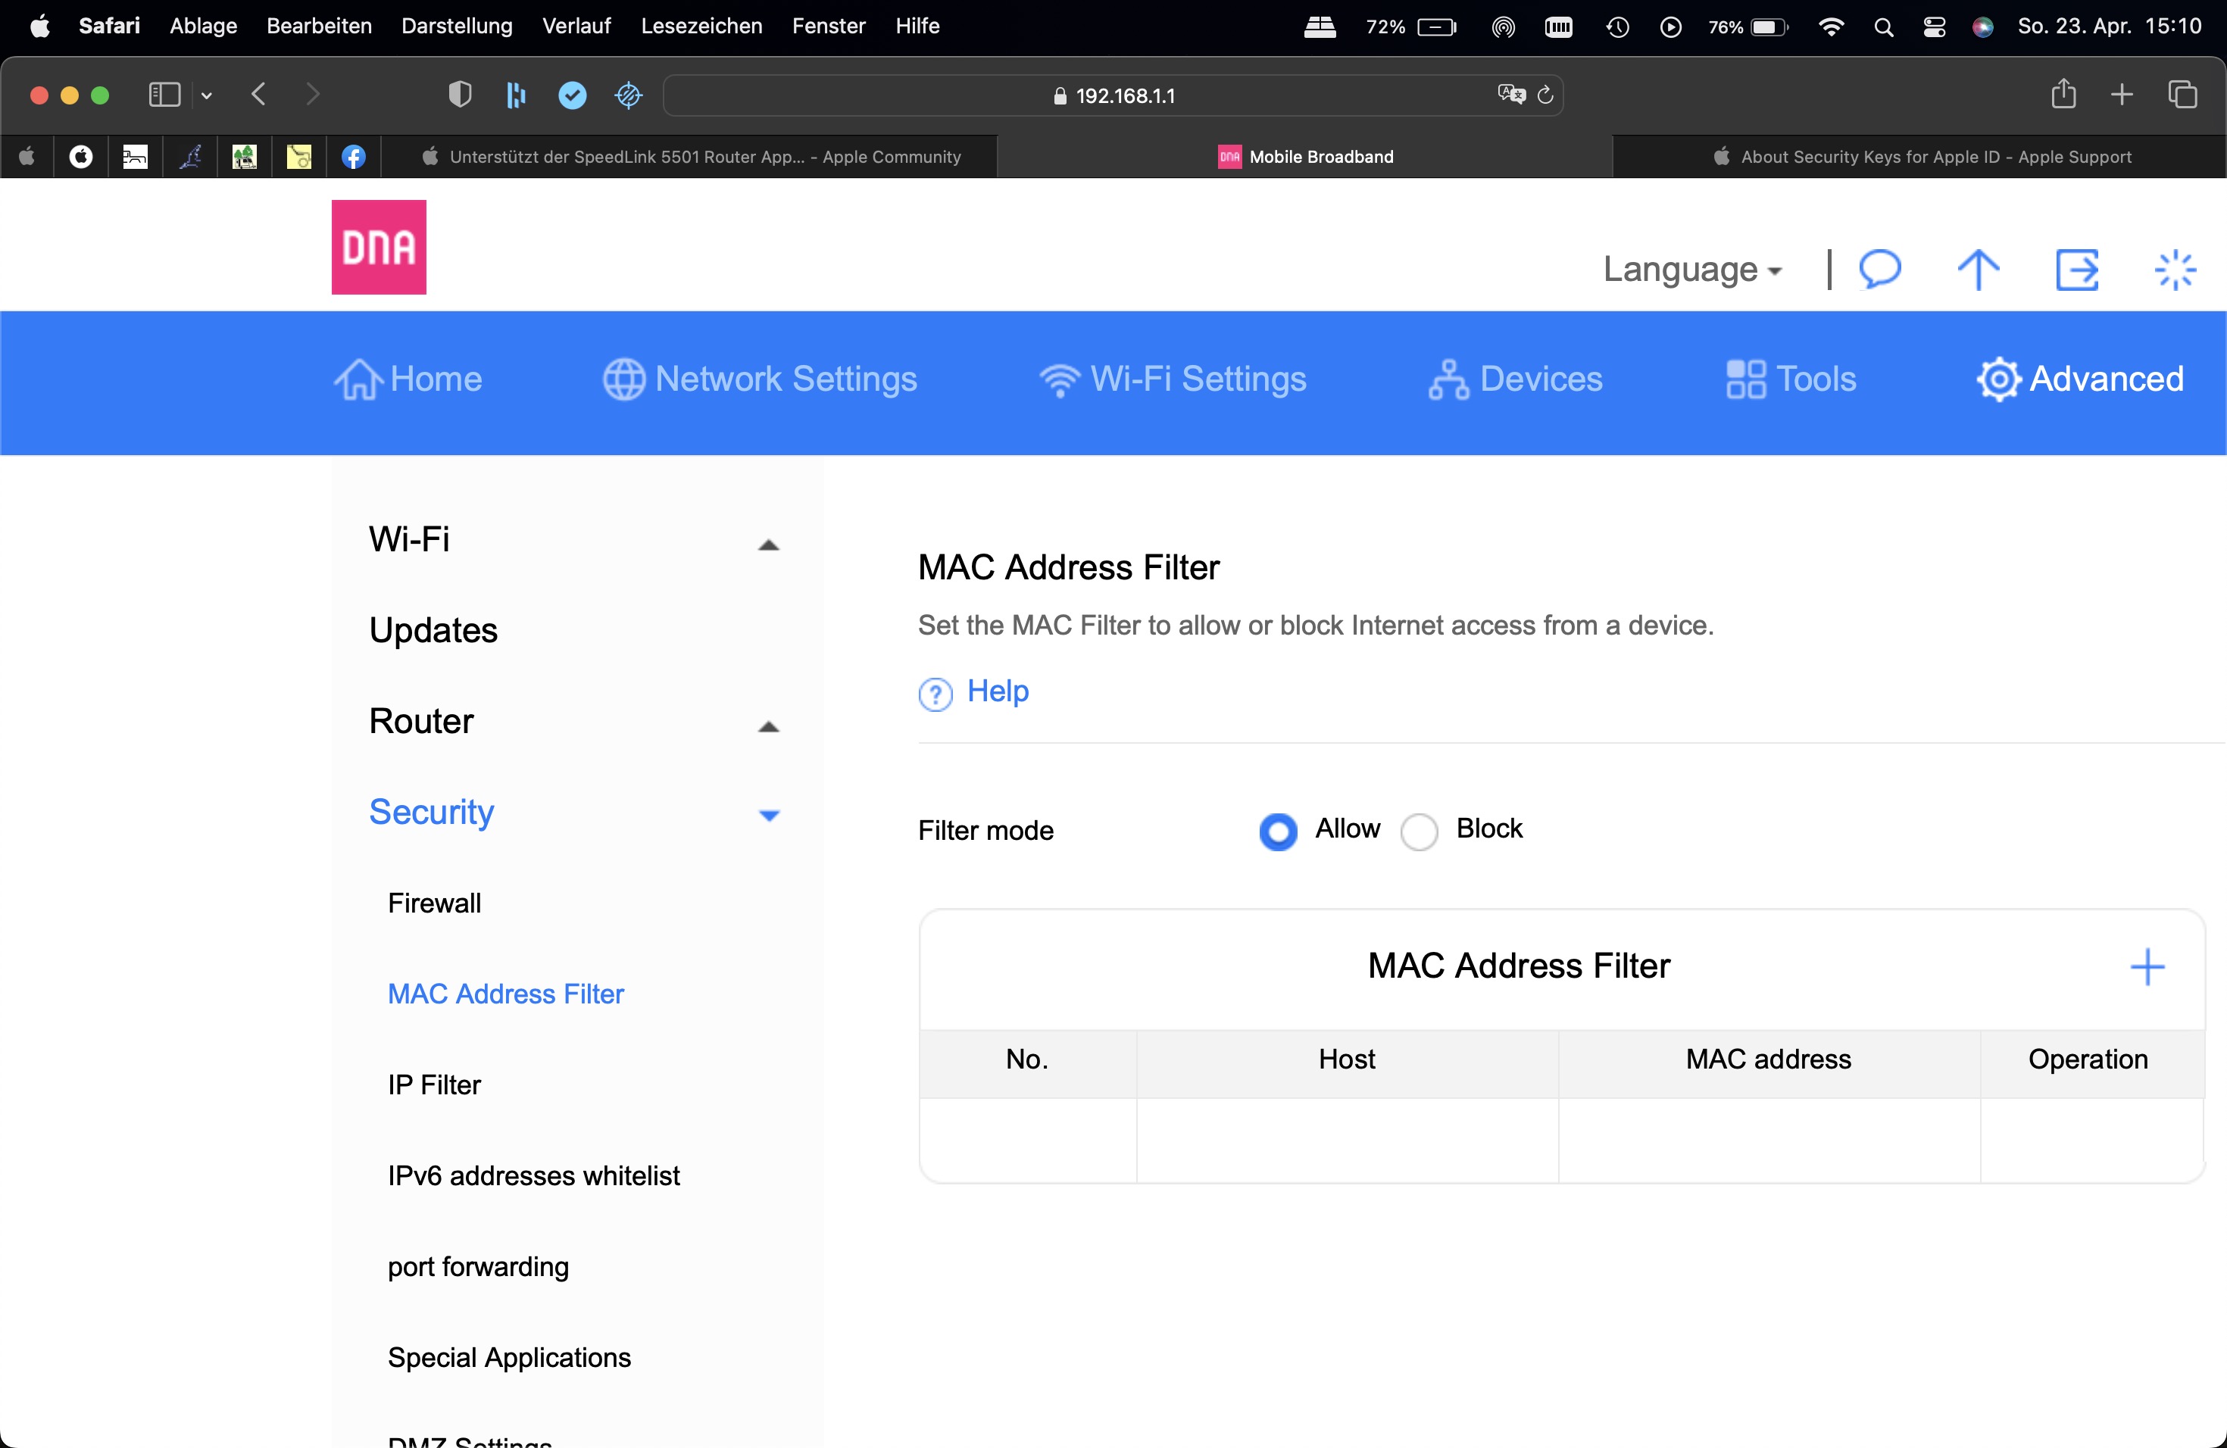Reload page with the refresh icon
Viewport: 2227px width, 1448px height.
pos(1545,95)
